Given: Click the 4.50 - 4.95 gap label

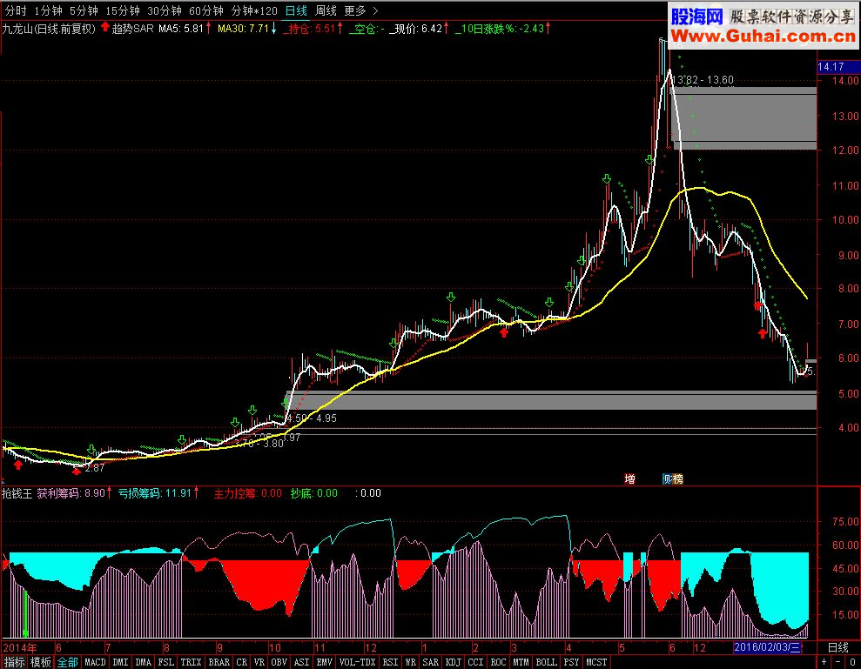Looking at the screenshot, I should pyautogui.click(x=312, y=418).
